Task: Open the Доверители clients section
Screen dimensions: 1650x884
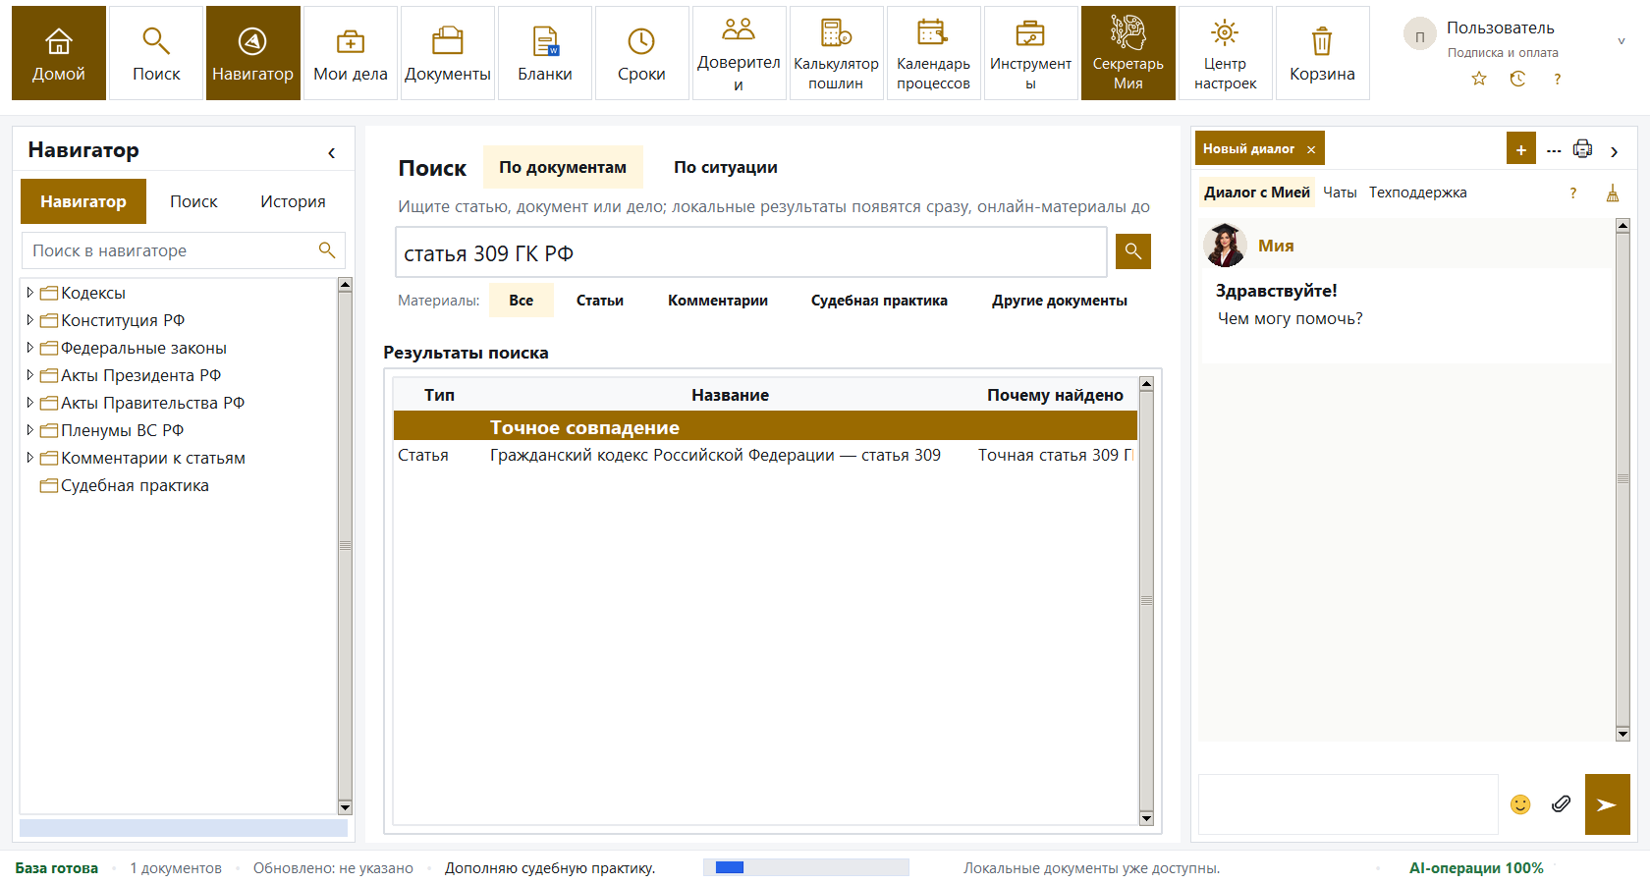Action: coord(739,53)
